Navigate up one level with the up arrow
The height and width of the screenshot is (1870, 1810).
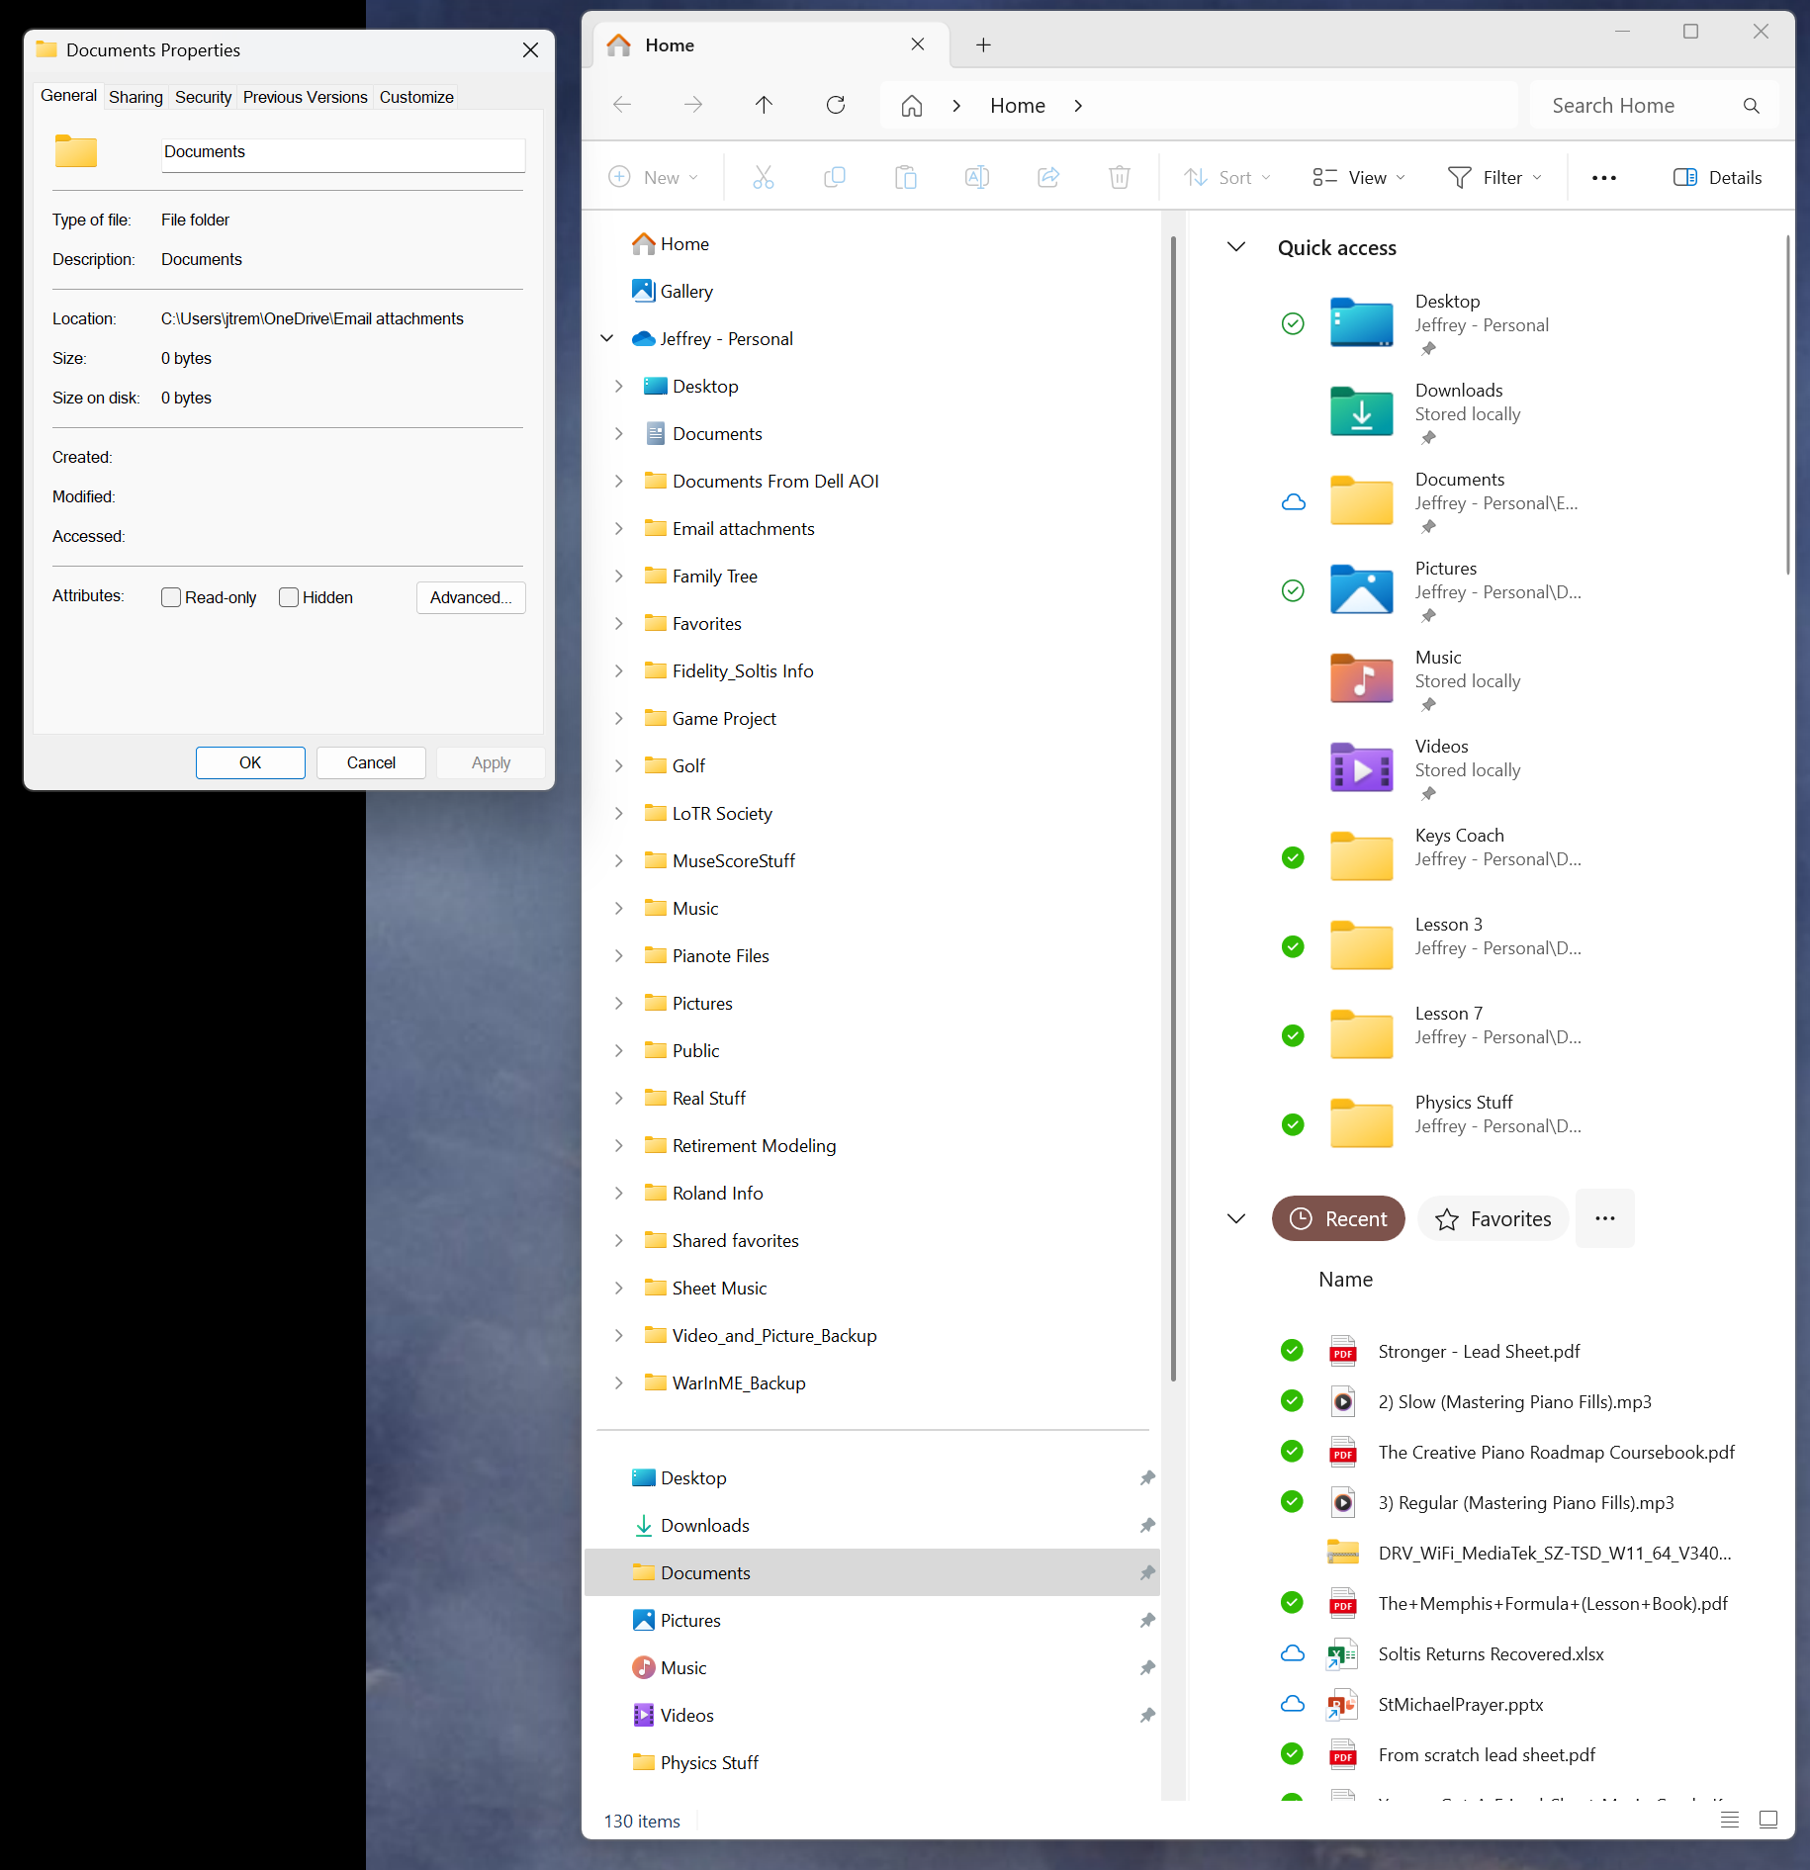tap(764, 105)
